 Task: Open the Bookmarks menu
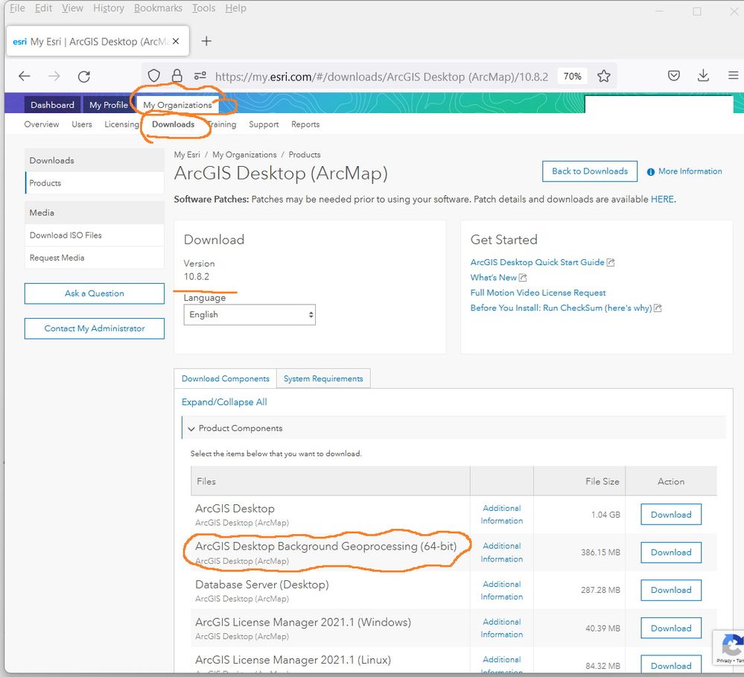(158, 8)
